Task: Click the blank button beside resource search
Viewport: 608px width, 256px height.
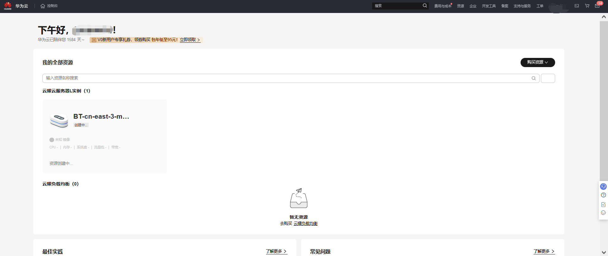Action: [548, 78]
